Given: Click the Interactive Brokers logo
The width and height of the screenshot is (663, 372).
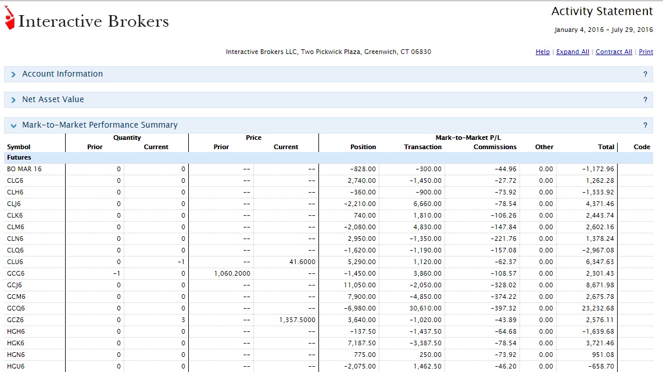Looking at the screenshot, I should pos(87,18).
